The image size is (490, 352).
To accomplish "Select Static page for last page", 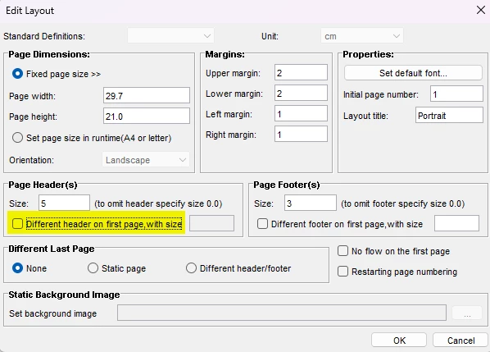I will pyautogui.click(x=93, y=268).
